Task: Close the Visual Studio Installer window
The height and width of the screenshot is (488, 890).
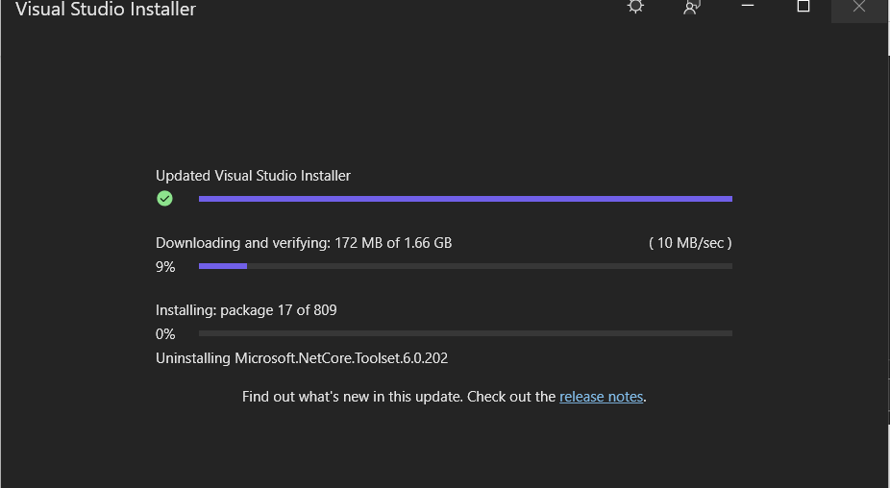Action: [859, 7]
